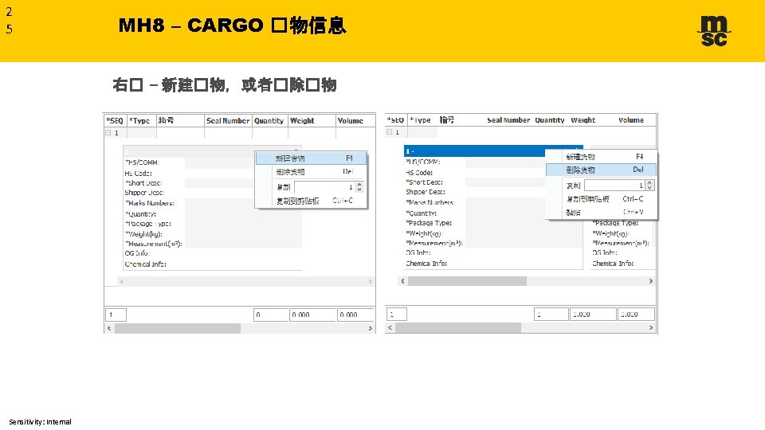This screenshot has height=430, width=765.
Task: Click 'Sensitivity: Internal' footer text
Action: coord(40,422)
